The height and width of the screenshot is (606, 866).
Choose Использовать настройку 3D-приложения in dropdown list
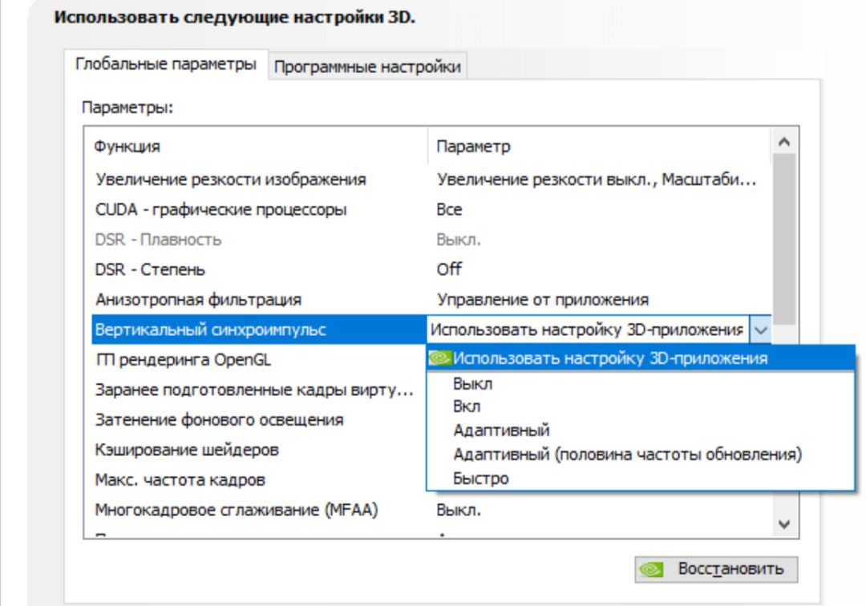click(x=641, y=358)
